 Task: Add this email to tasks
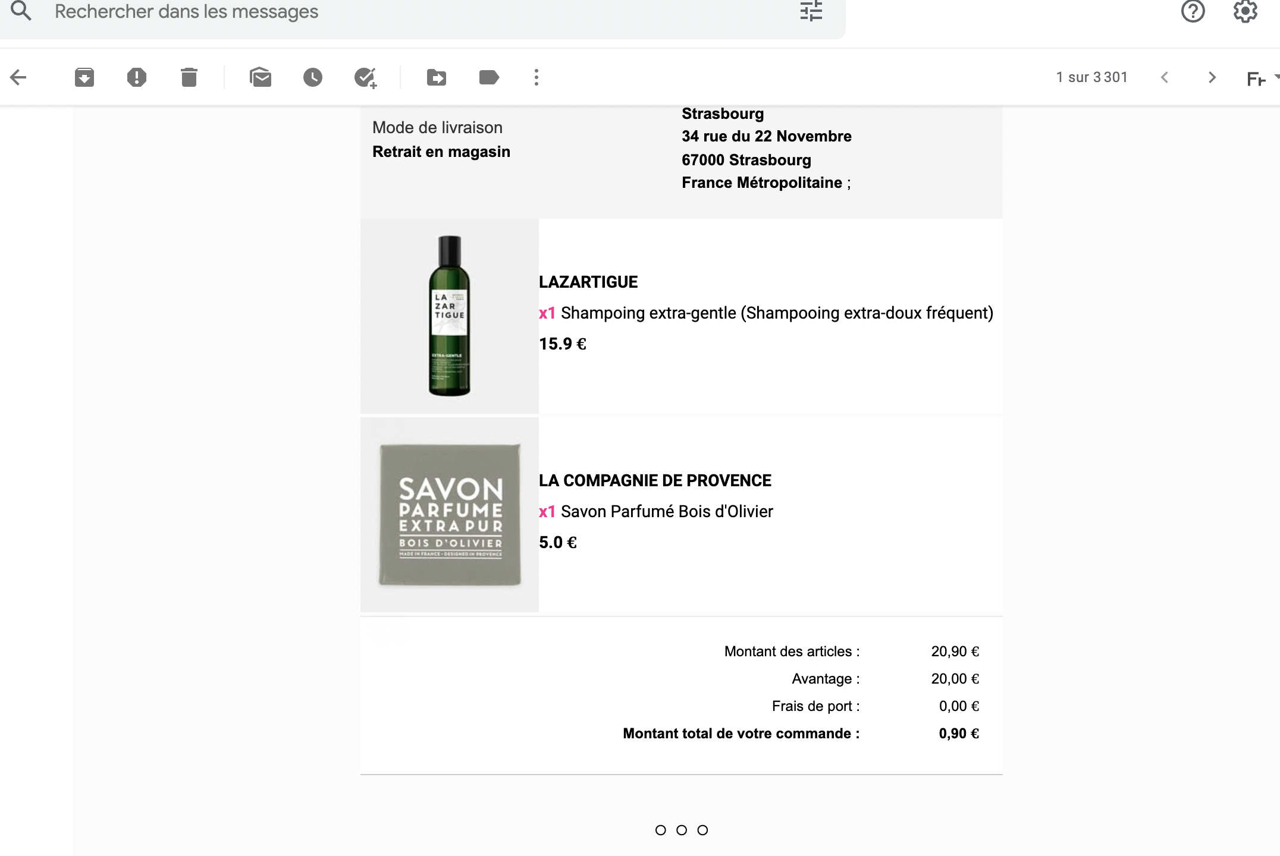point(365,77)
